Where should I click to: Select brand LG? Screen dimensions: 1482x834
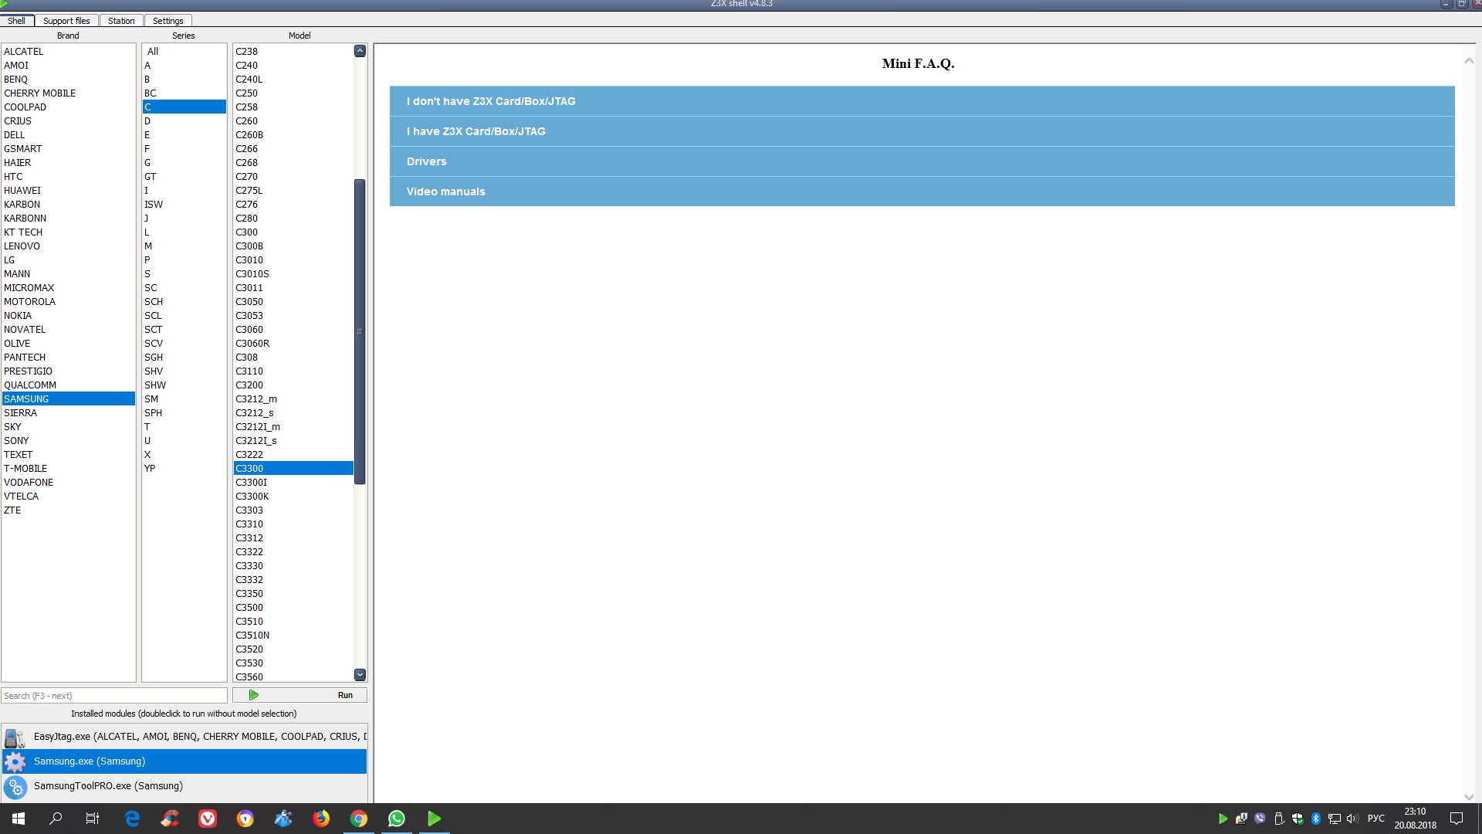(x=69, y=260)
